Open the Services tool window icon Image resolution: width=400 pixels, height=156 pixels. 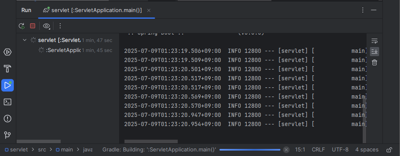(x=8, y=52)
